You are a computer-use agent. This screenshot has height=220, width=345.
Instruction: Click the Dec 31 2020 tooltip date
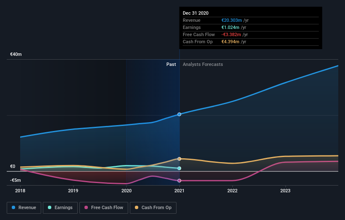[195, 13]
